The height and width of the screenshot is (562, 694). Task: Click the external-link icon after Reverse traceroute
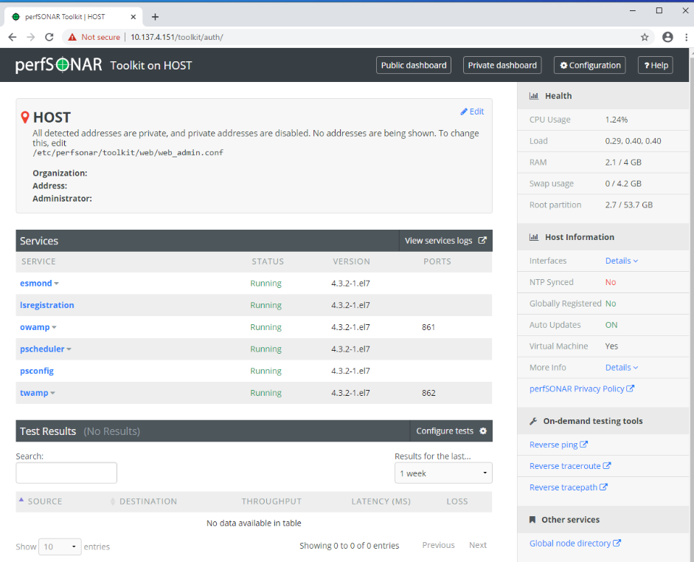click(x=607, y=465)
